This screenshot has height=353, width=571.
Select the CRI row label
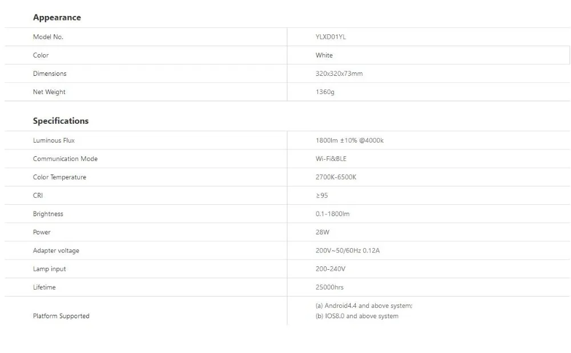point(38,196)
